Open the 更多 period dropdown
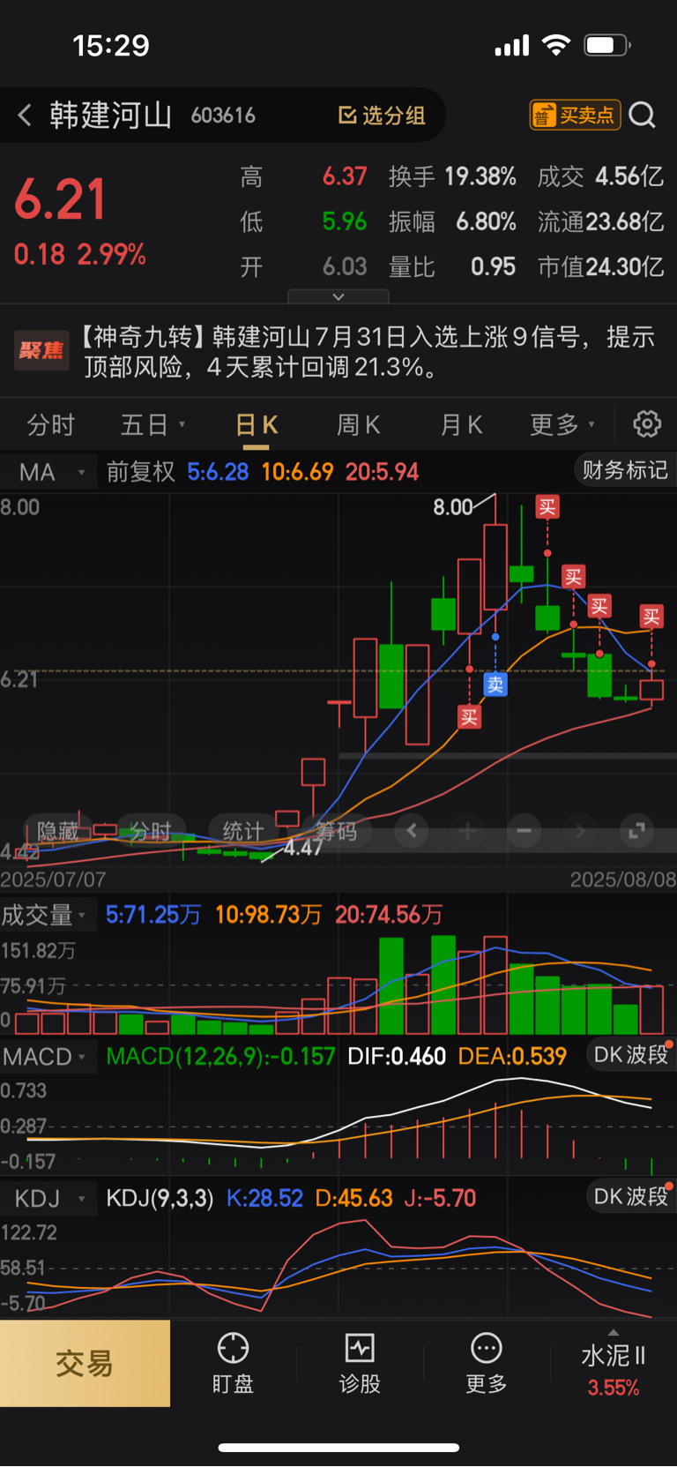The width and height of the screenshot is (677, 1467). coord(562,425)
